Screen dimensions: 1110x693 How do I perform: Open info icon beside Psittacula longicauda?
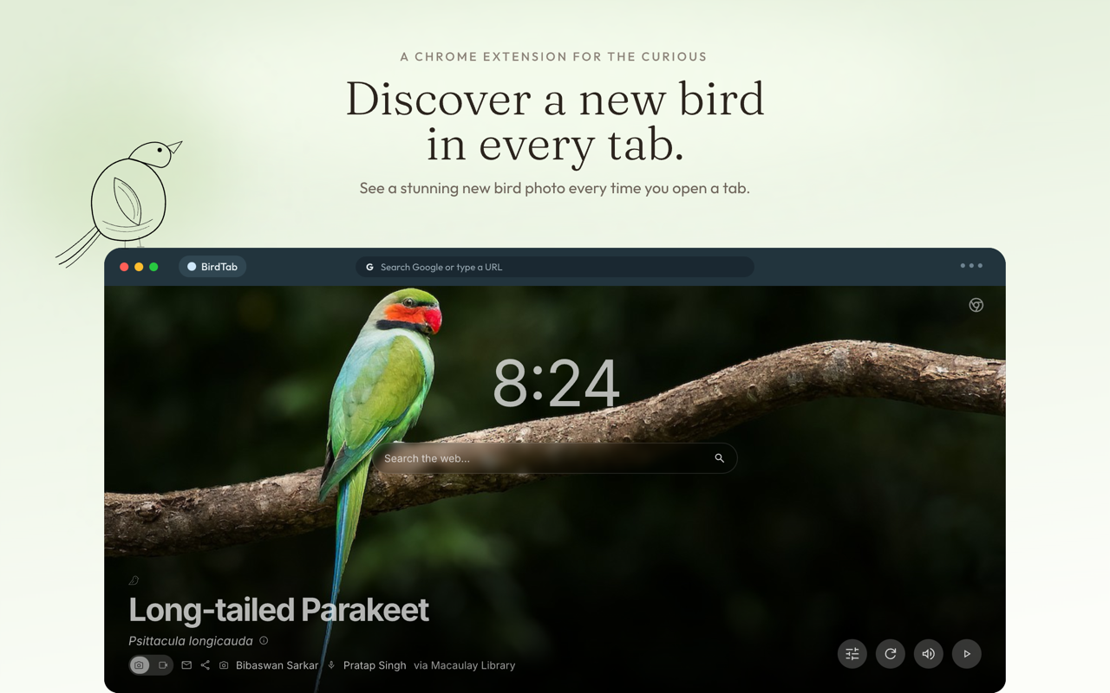point(264,641)
